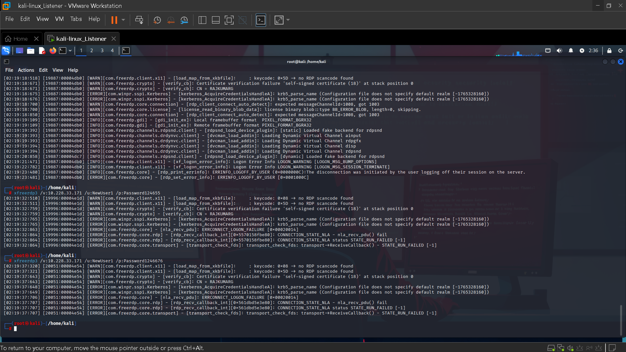626x352 pixels.
Task: Open Firefox from Kali panel
Action: [x=53, y=51]
